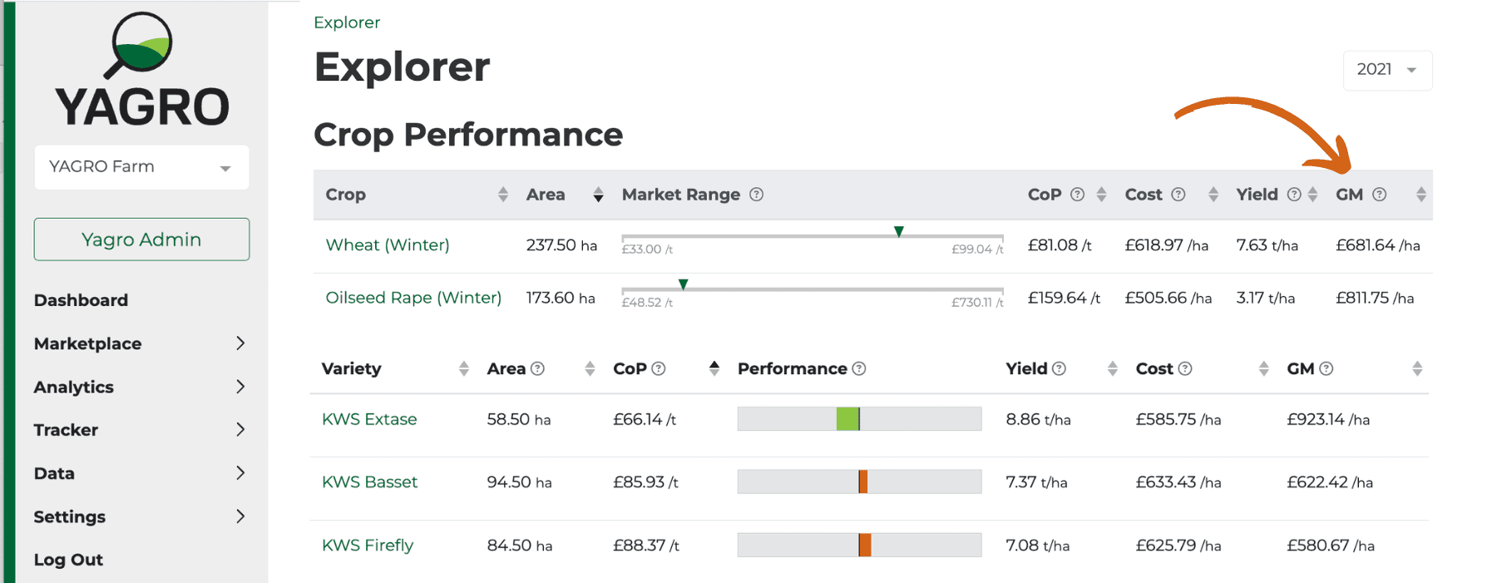Click KWS Firefly cost £625.79 /ha

pos(1178,546)
